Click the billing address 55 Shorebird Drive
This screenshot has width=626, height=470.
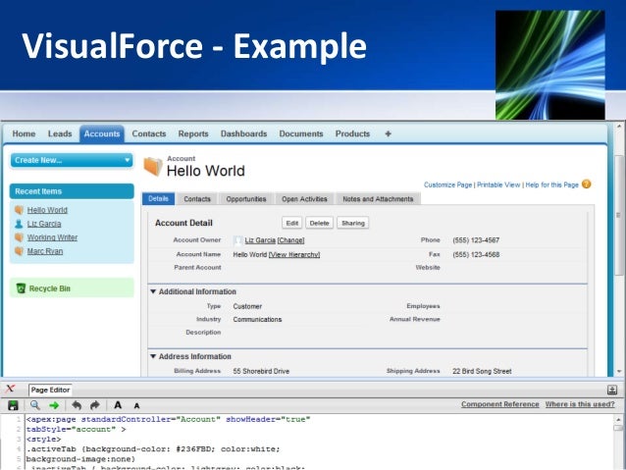pos(261,371)
